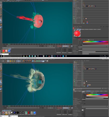Click Render to Picture Viewer icon, lower toolbar
Image resolution: width=109 pixels, height=117 pixels.
[28, 61]
